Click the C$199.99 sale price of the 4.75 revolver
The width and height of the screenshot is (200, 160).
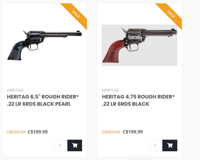click(133, 132)
